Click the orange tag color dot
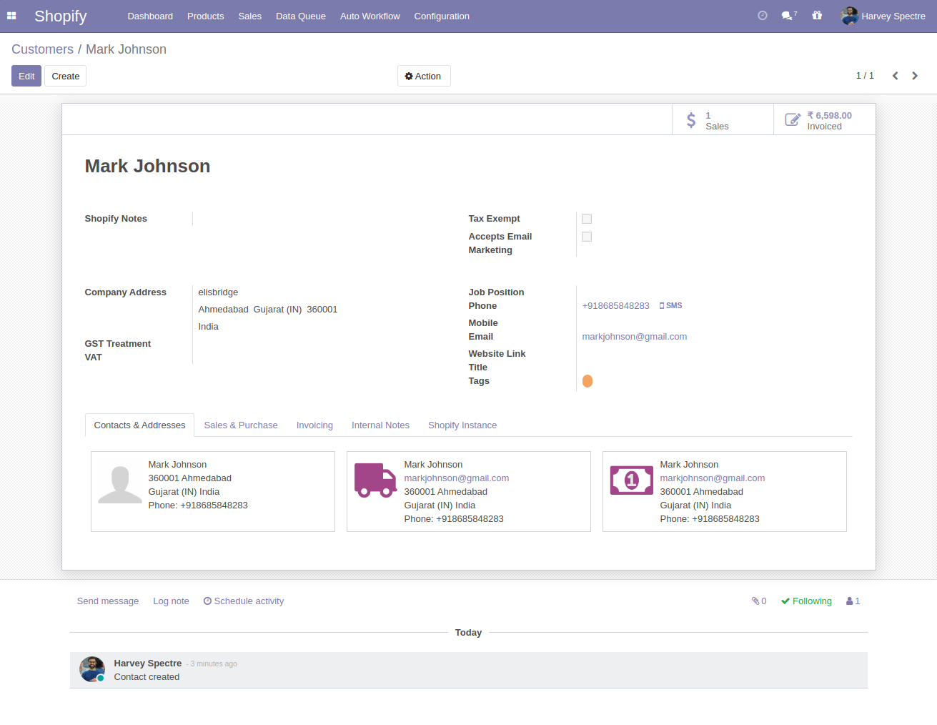937x725 pixels. pos(588,381)
